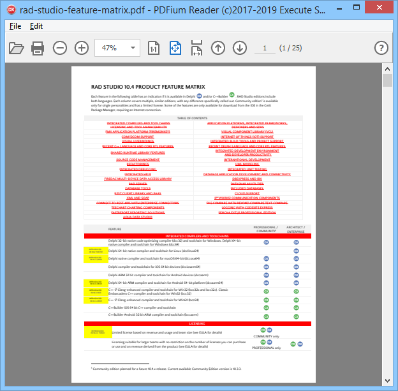The height and width of the screenshot is (391, 398).
Task: Minimize the PDFium Reader window
Action: pyautogui.click(x=339, y=8)
